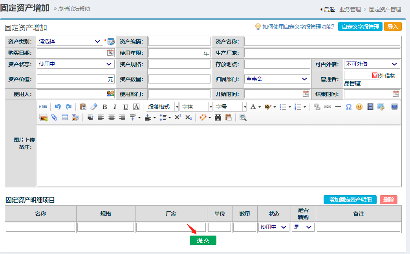Open the 可否外借 dropdown

[372, 64]
